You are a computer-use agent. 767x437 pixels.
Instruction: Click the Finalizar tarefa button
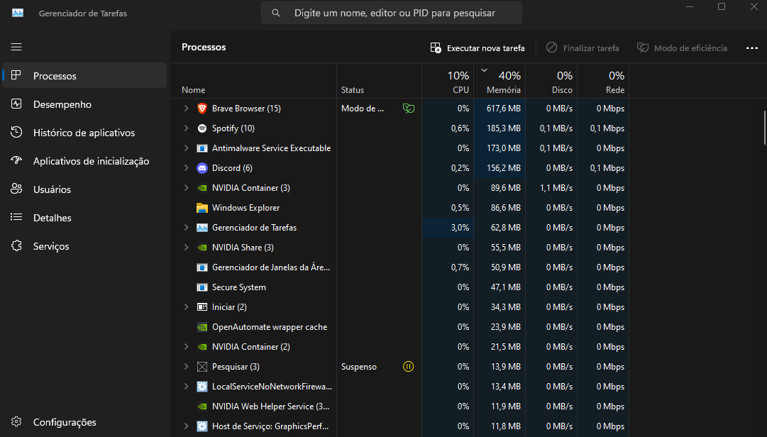pyautogui.click(x=583, y=48)
